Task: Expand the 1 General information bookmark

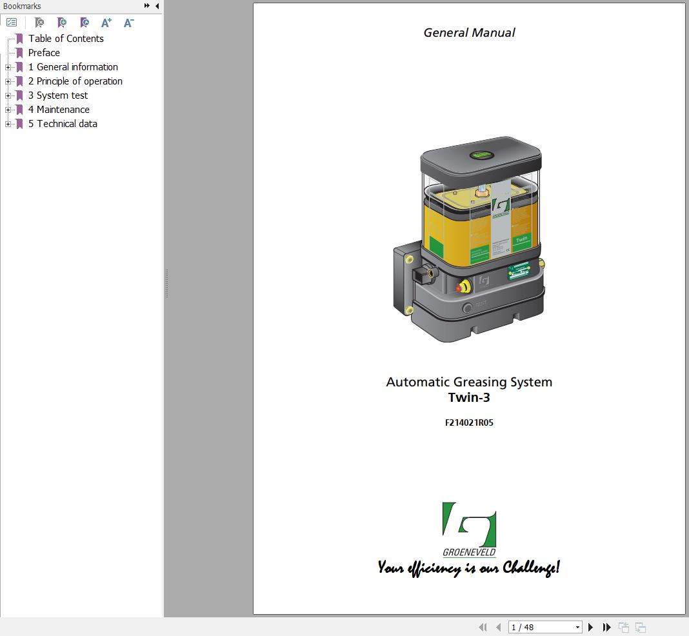Action: pos(8,67)
